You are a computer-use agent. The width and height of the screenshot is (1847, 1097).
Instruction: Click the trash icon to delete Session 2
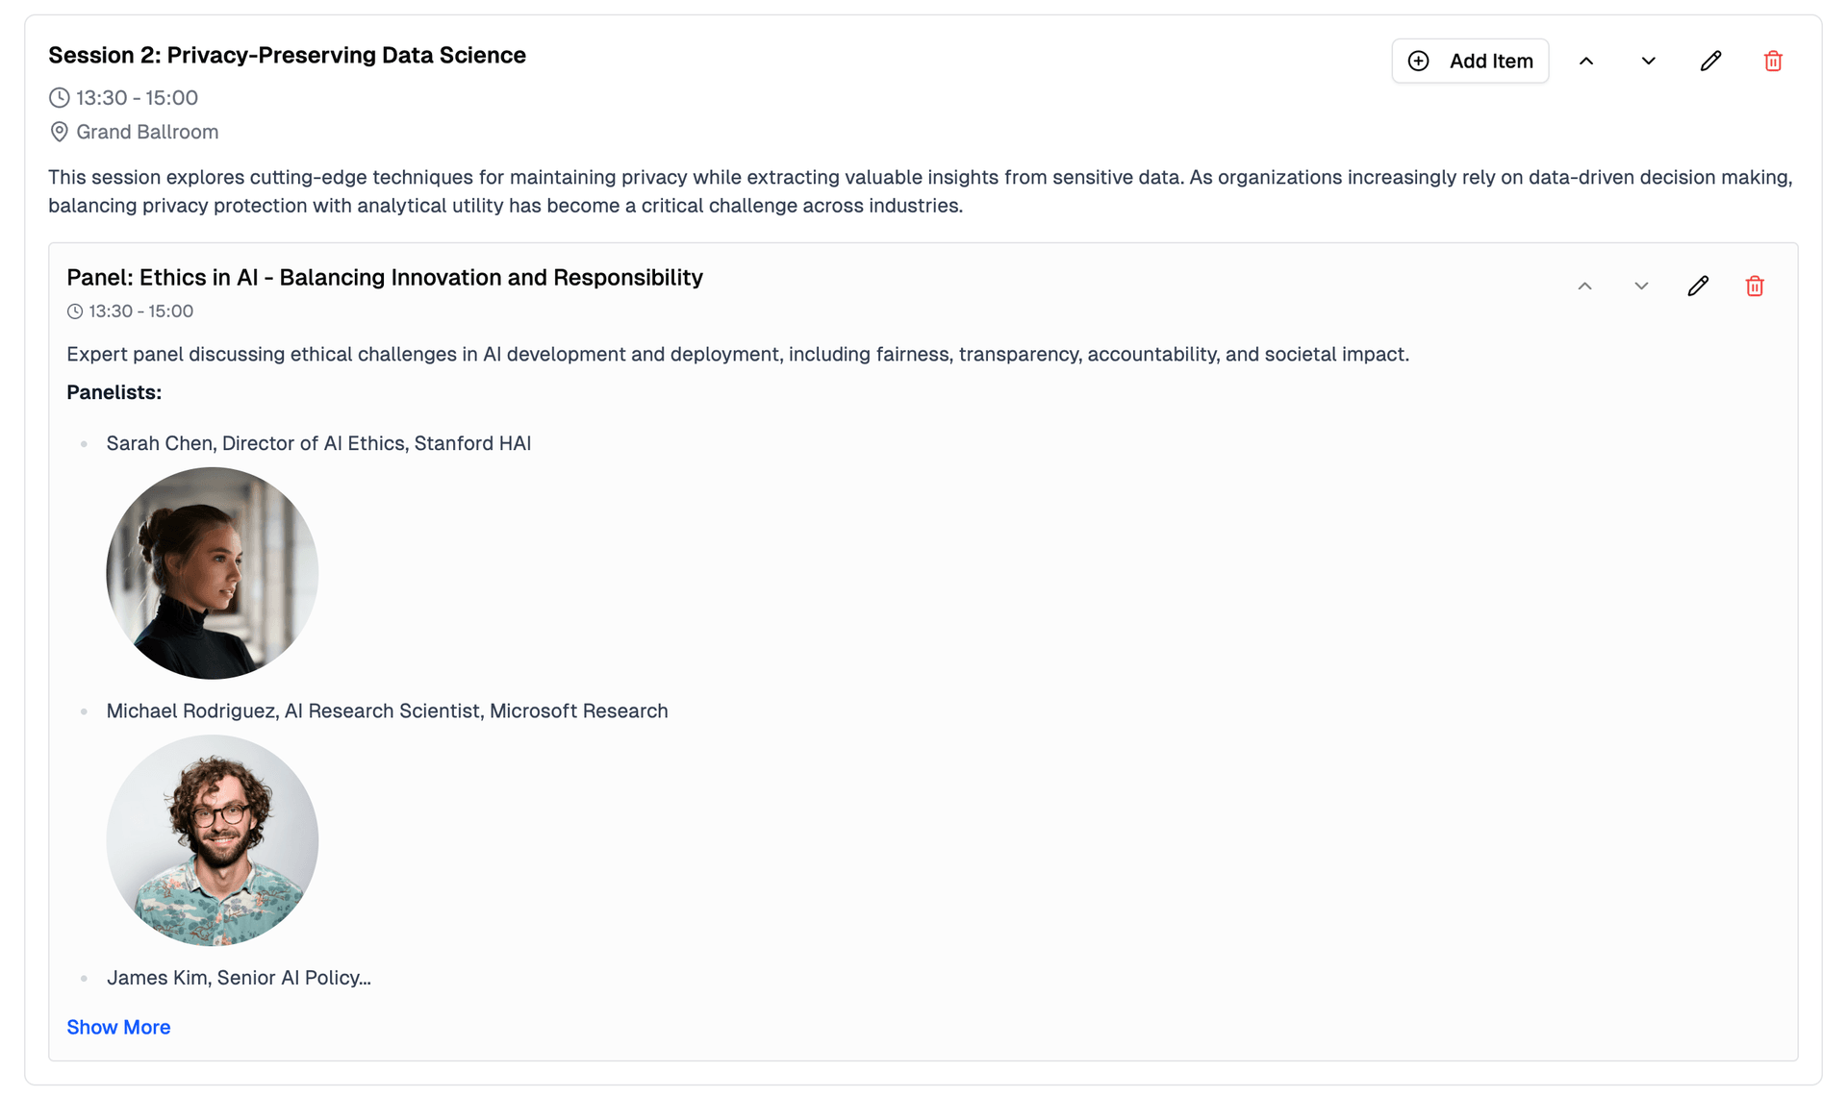click(x=1774, y=60)
